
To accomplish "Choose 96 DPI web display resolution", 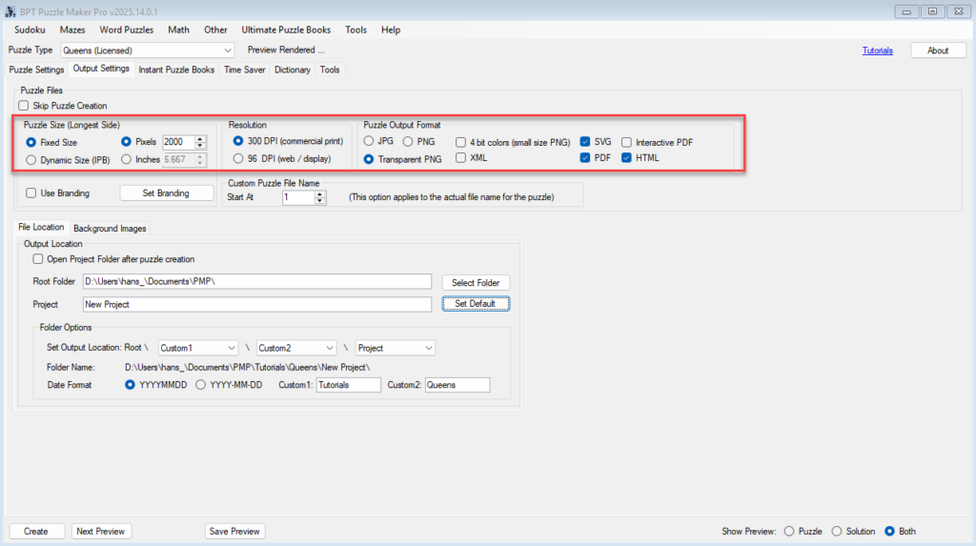I will point(238,158).
